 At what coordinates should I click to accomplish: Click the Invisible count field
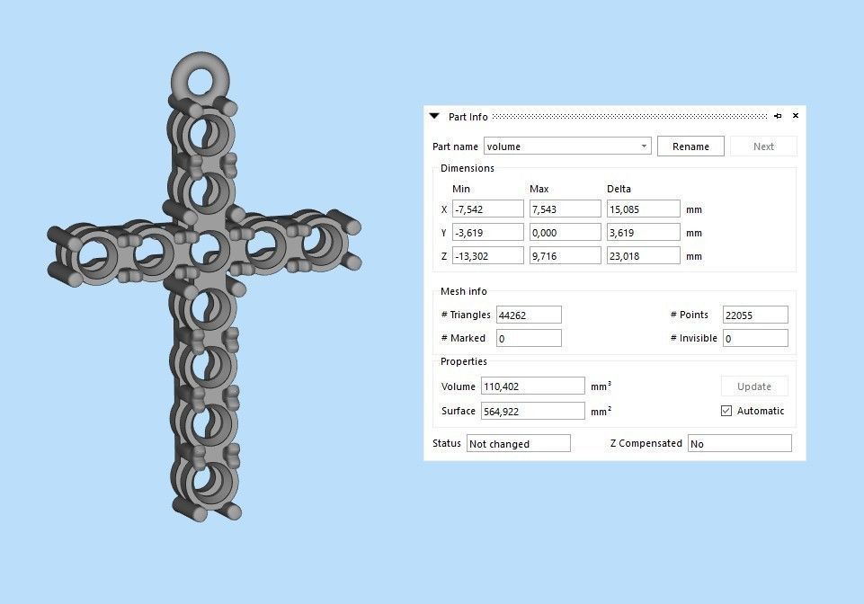[755, 338]
